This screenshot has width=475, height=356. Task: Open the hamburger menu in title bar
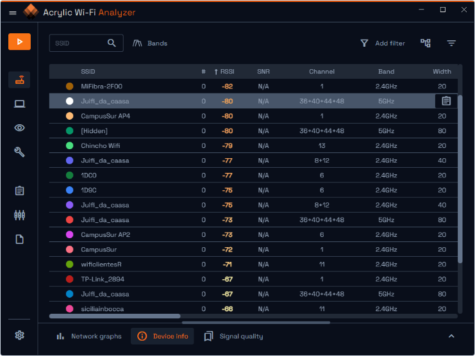[x=13, y=12]
